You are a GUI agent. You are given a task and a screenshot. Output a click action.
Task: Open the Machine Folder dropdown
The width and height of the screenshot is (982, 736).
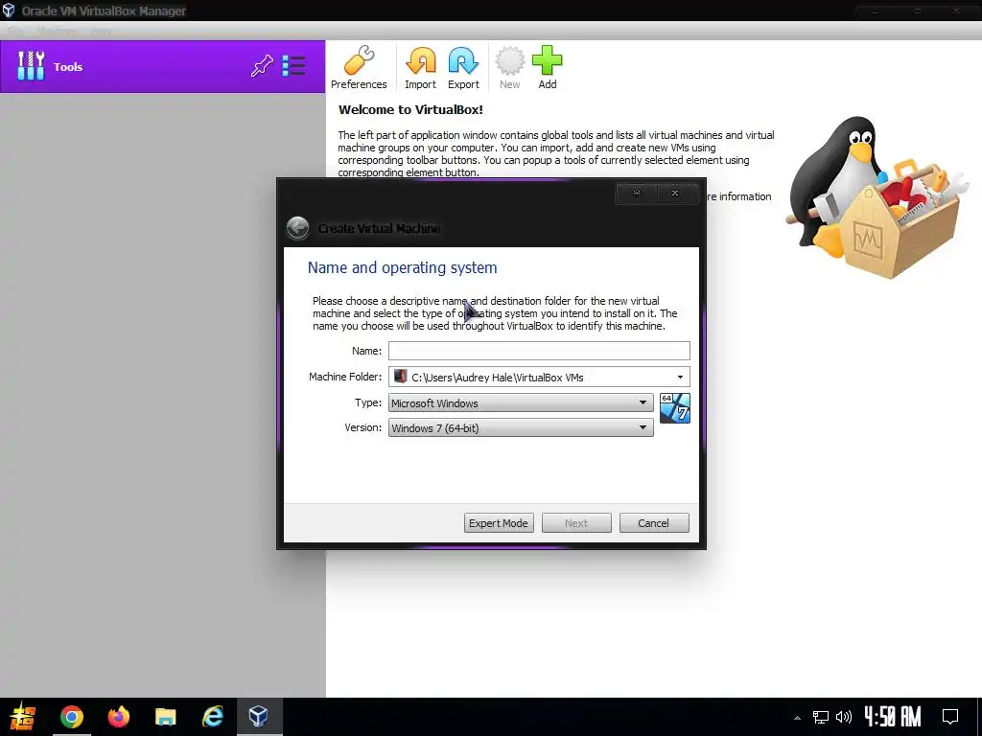click(539, 377)
